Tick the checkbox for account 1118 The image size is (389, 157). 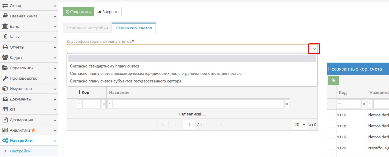(332, 126)
